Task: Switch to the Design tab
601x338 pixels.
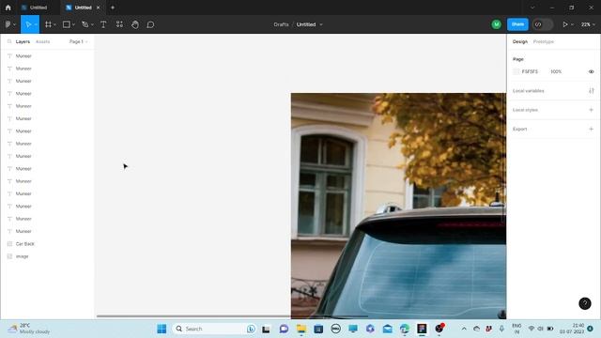Action: 520,41
